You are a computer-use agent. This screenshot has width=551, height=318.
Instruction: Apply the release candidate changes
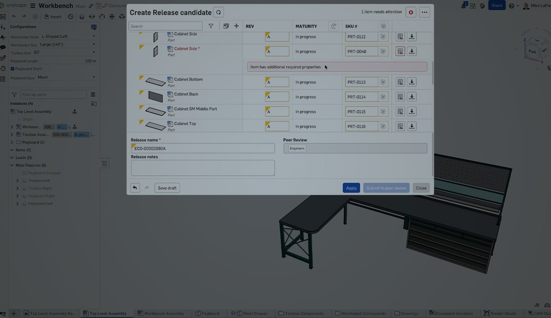[351, 188]
